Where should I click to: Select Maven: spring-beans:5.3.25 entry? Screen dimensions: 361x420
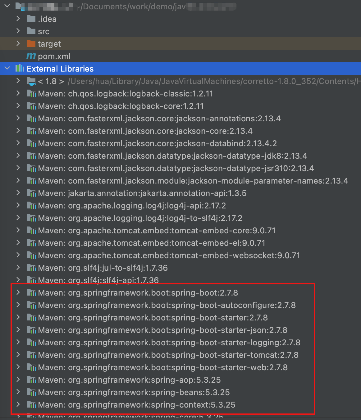[x=134, y=392]
